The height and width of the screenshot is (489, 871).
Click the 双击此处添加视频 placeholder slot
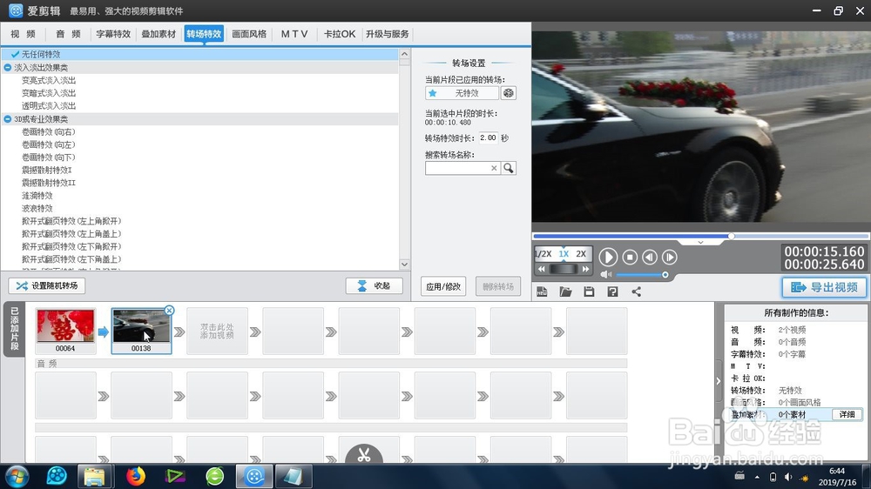tap(217, 332)
